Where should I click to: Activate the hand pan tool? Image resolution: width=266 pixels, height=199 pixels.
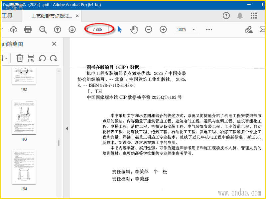tap(134, 30)
